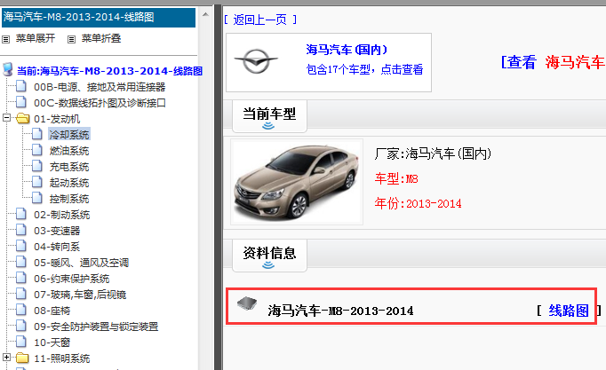Click the page icon of 09-安全防护装置与锁定装置

click(x=21, y=326)
